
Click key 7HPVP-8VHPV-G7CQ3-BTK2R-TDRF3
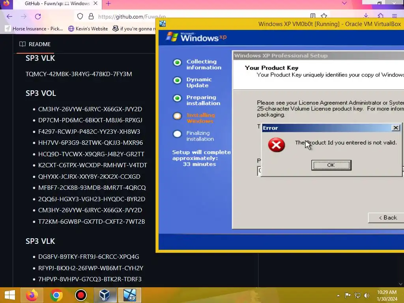pyautogui.click(x=90, y=279)
